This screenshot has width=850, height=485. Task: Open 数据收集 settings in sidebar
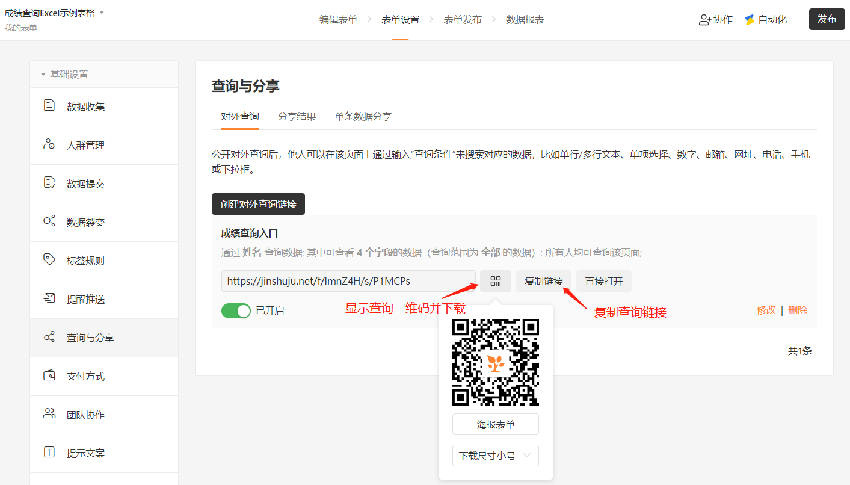[104, 107]
